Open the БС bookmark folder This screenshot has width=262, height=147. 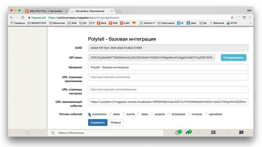tap(83, 23)
